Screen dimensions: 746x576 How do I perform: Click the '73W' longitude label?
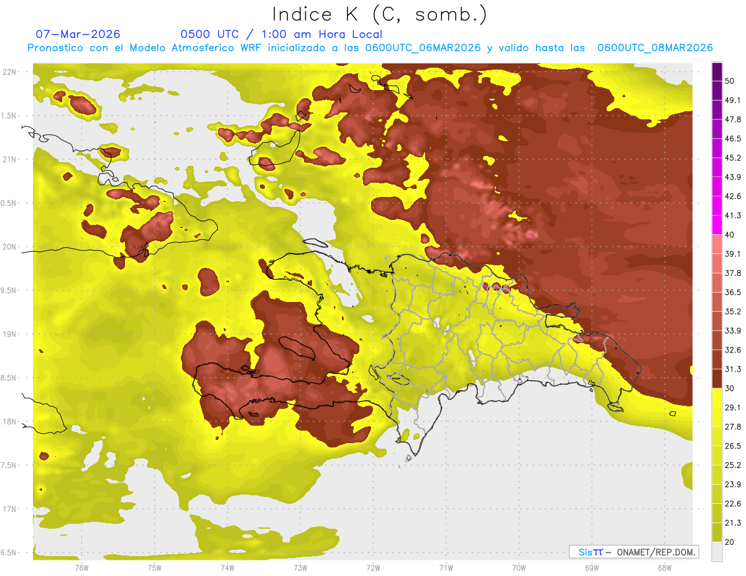tap(300, 568)
